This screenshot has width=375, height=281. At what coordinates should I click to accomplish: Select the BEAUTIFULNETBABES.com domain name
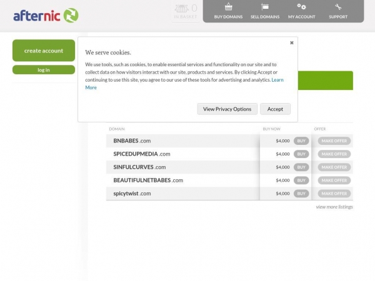148,180
